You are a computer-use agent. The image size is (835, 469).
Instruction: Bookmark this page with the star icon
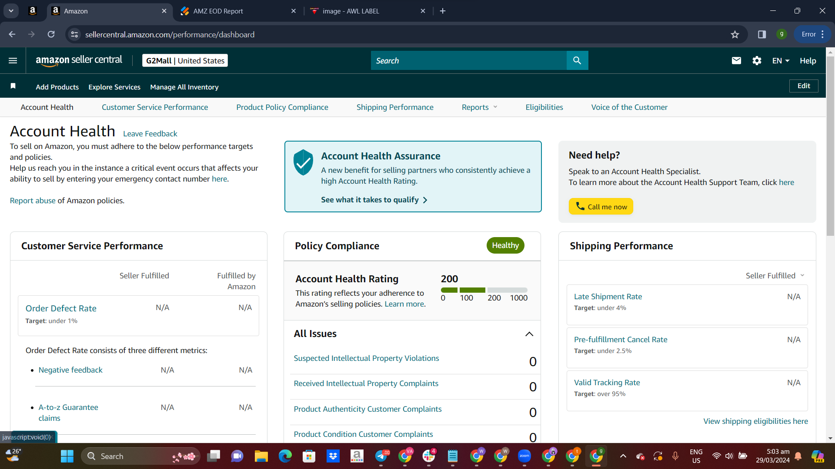(735, 35)
